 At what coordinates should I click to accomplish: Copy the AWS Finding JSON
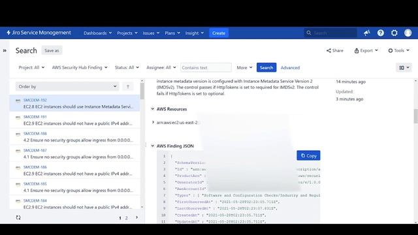(308, 155)
